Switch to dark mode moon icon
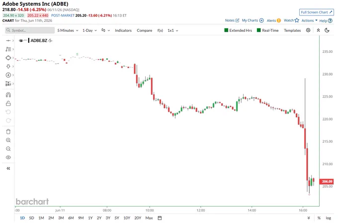 (x=327, y=30)
